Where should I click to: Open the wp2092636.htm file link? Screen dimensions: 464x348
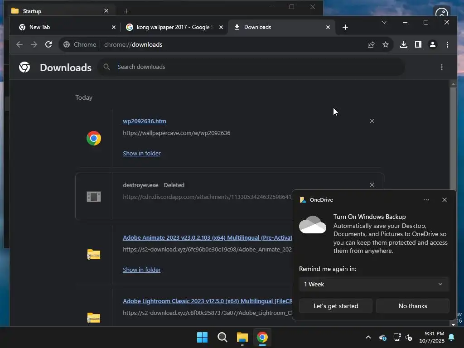[x=145, y=121]
